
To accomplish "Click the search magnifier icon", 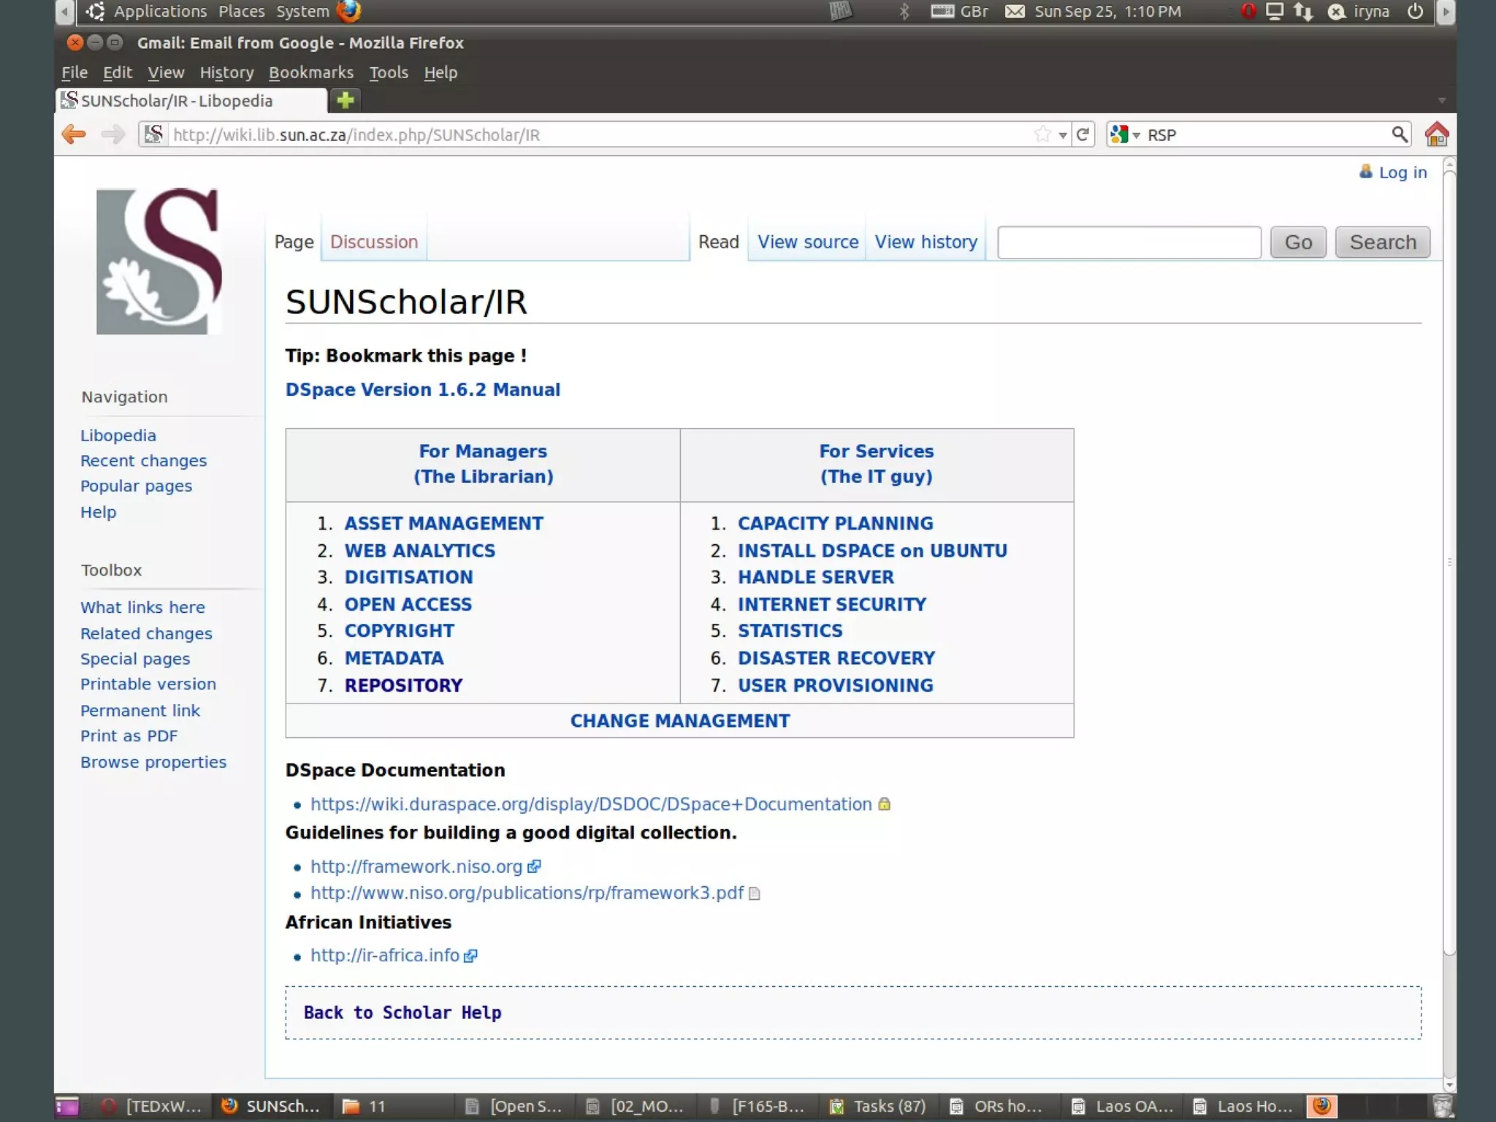I will pos(1399,134).
